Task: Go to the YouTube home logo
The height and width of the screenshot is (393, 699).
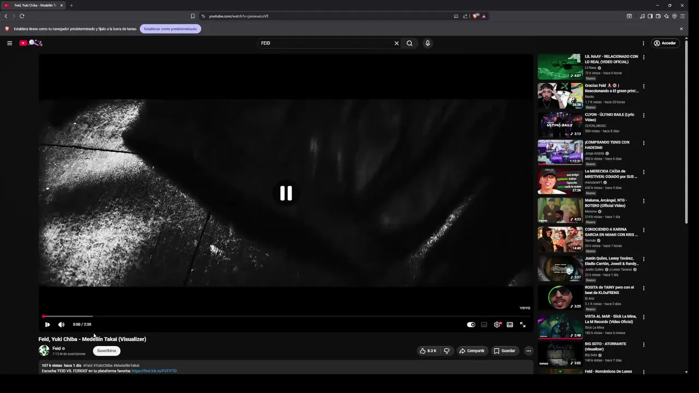Action: click(x=31, y=43)
